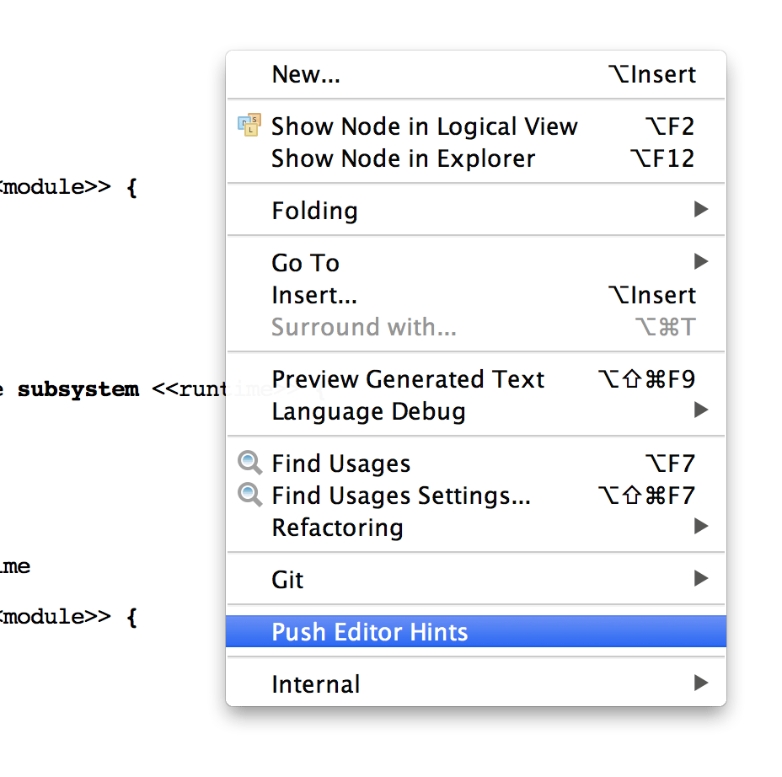Expand the Folding submenu arrow
The image size is (782, 777).
(700, 209)
